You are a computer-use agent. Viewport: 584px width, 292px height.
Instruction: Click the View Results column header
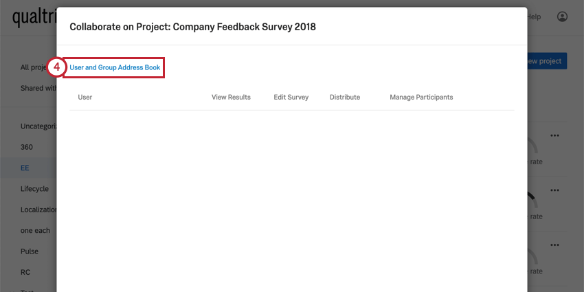(231, 97)
